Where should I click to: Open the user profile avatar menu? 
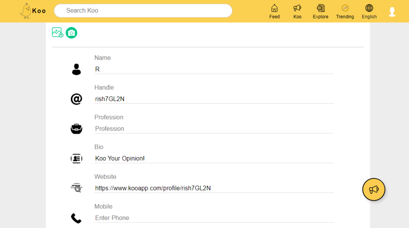coord(392,12)
